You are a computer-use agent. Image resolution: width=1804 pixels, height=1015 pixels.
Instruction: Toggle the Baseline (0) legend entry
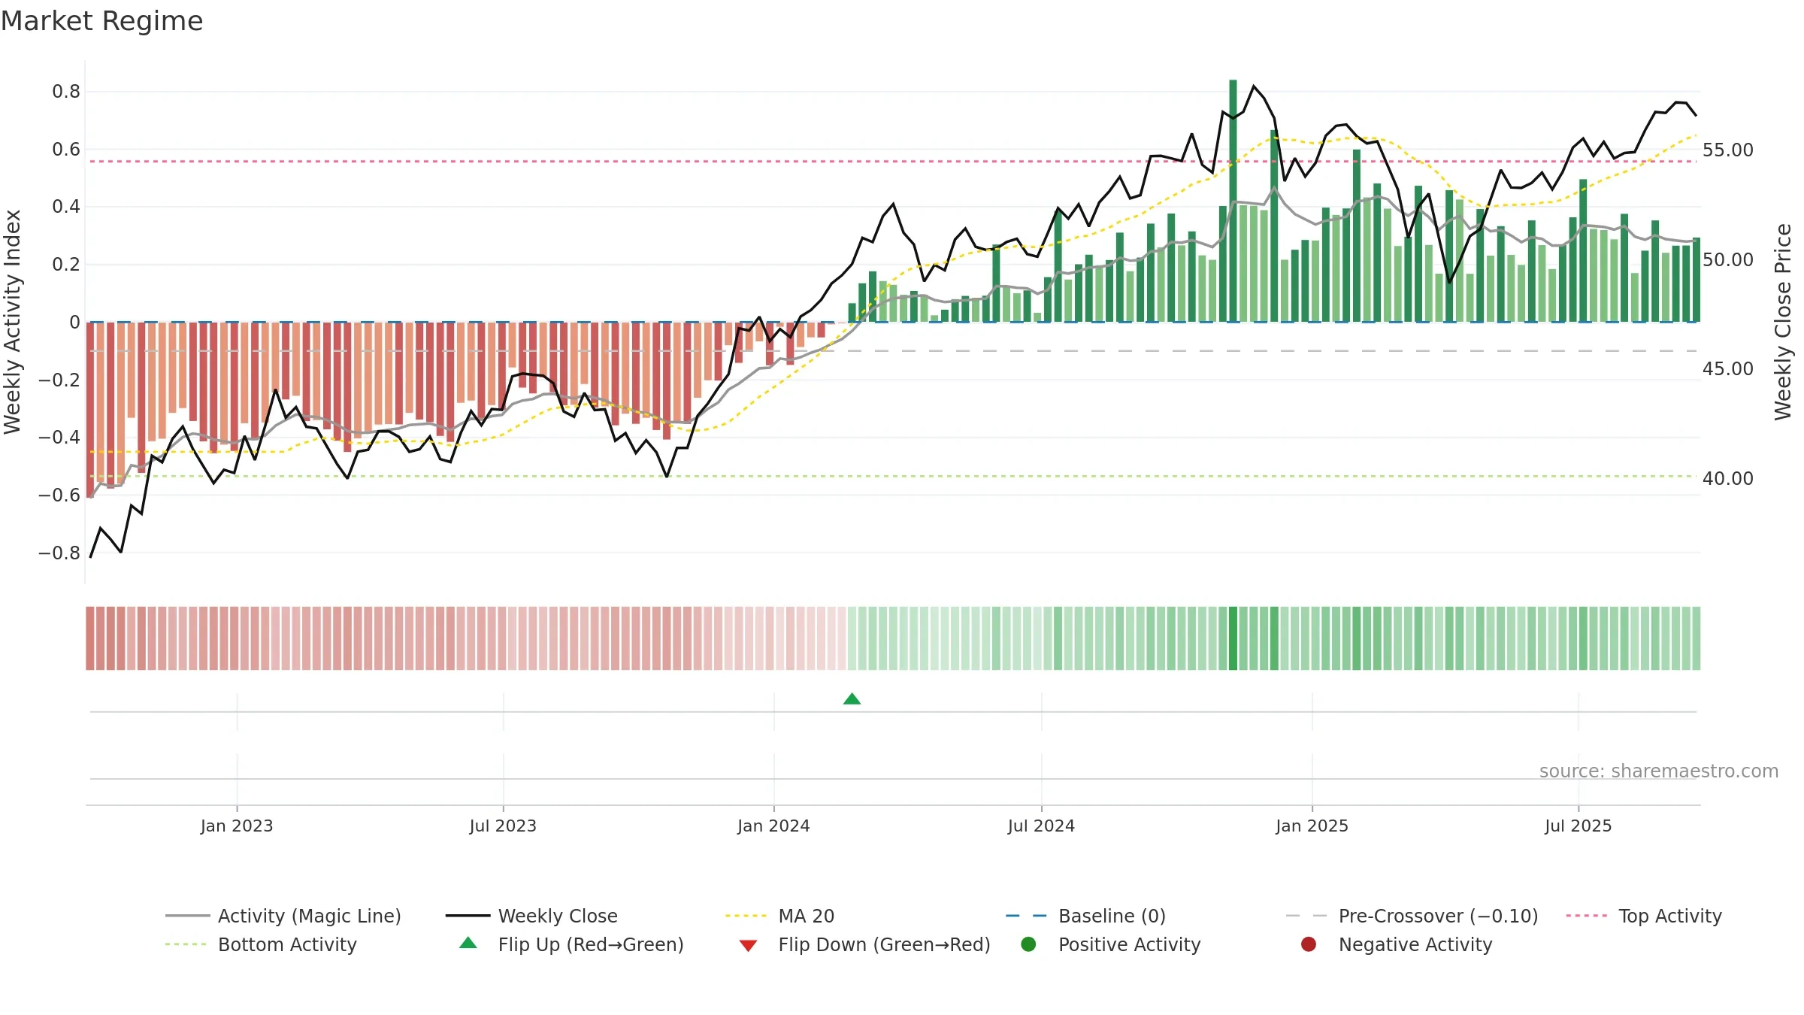1085,916
